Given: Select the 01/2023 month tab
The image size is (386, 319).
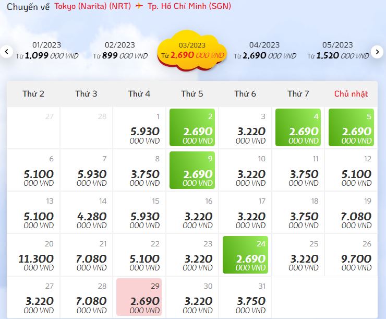Looking at the screenshot, I should coord(47,51).
